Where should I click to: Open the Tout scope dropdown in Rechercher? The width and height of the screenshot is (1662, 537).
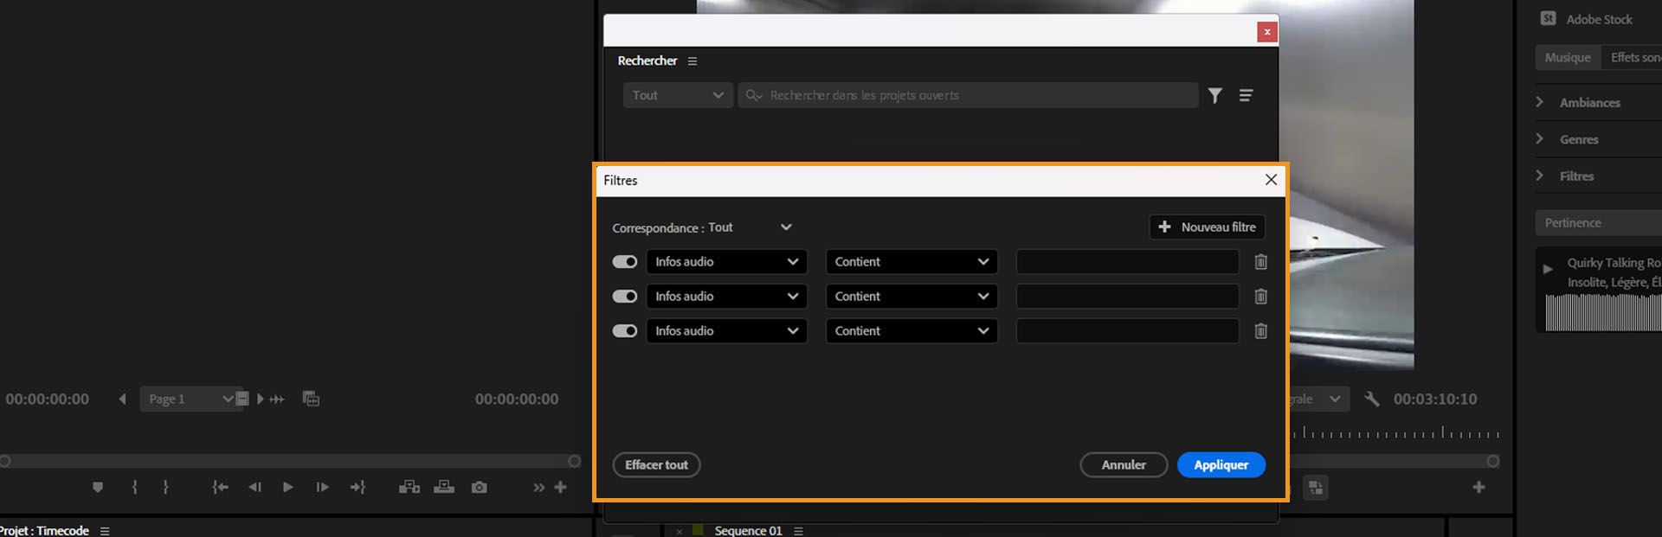[678, 95]
